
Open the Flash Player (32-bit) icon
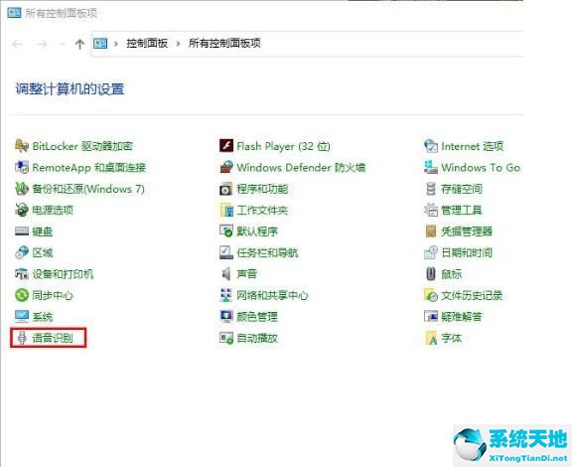click(x=226, y=146)
